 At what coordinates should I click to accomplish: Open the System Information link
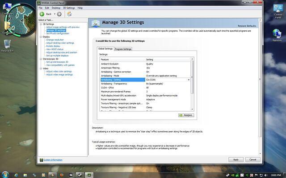[x=53, y=160]
